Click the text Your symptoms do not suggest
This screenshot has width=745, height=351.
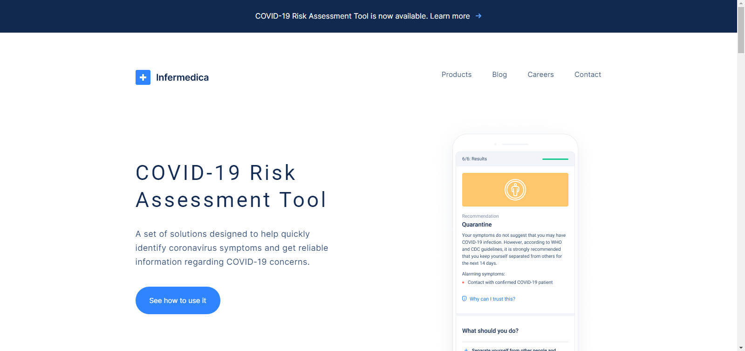pyautogui.click(x=513, y=249)
